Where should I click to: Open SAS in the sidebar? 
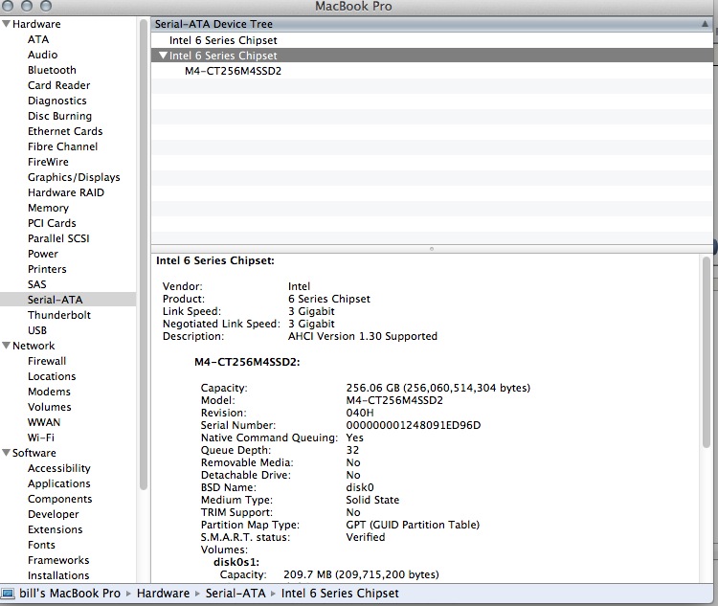pos(36,284)
